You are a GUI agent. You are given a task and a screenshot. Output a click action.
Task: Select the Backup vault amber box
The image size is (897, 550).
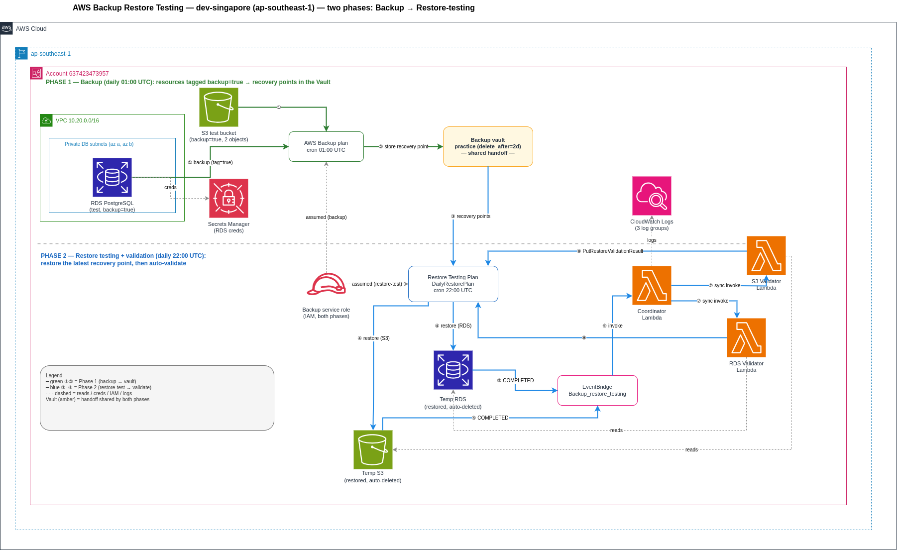point(488,146)
